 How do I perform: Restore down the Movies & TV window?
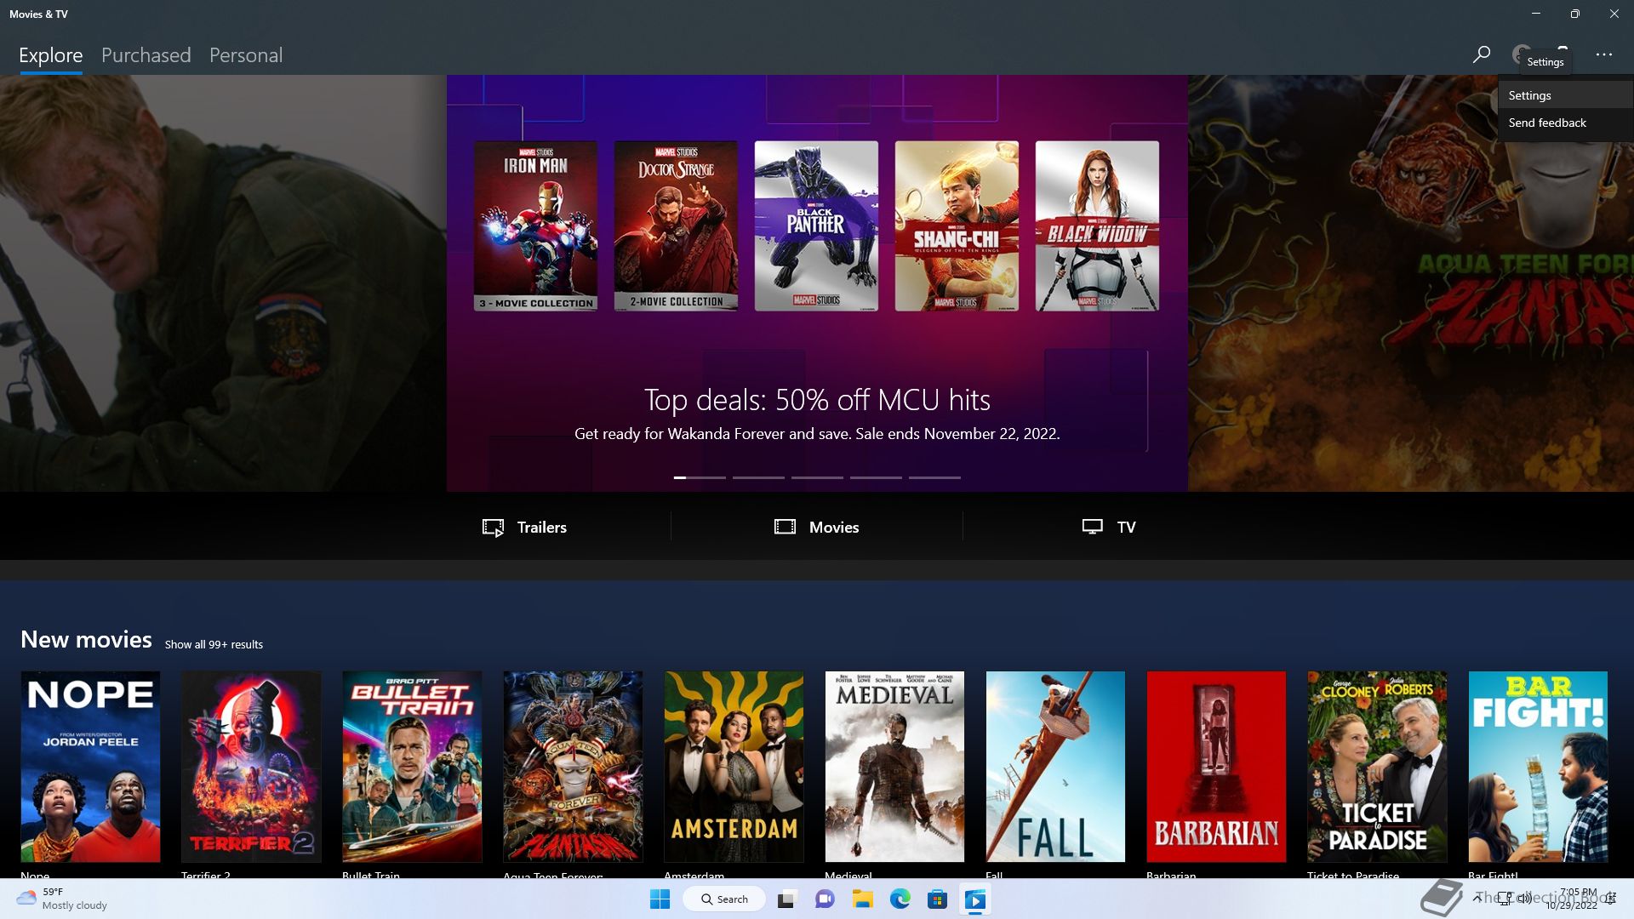click(1575, 14)
